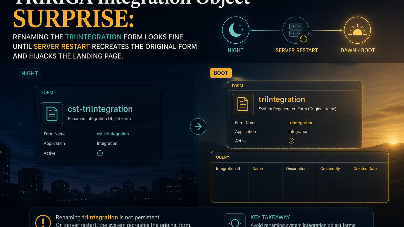
Task: Click teal TRIINTEGRATION word in the subtitle
Action: click(93, 37)
